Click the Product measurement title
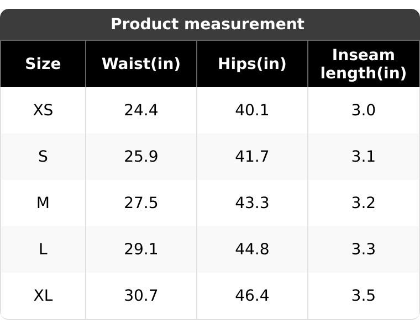Screen dimensions: 420x320 tap(207, 24)
